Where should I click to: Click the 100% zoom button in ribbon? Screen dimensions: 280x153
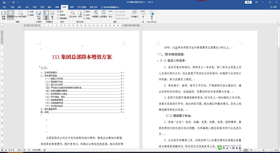point(80,14)
